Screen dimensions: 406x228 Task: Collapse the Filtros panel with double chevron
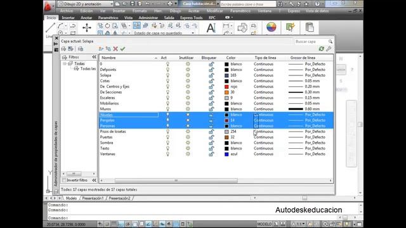94,57
